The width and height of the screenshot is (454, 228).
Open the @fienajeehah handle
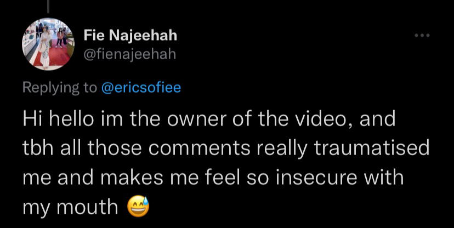pos(130,54)
